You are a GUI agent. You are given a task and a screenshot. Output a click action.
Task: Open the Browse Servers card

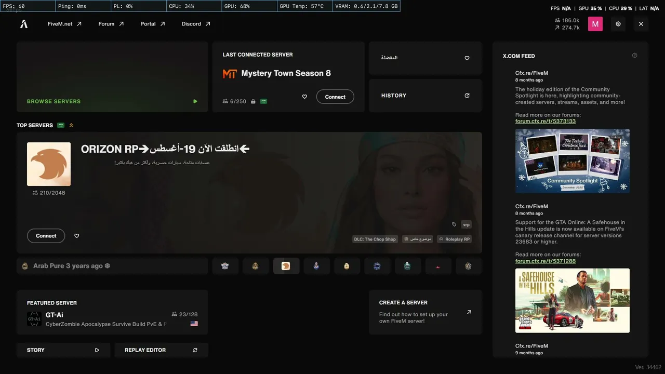[112, 77]
